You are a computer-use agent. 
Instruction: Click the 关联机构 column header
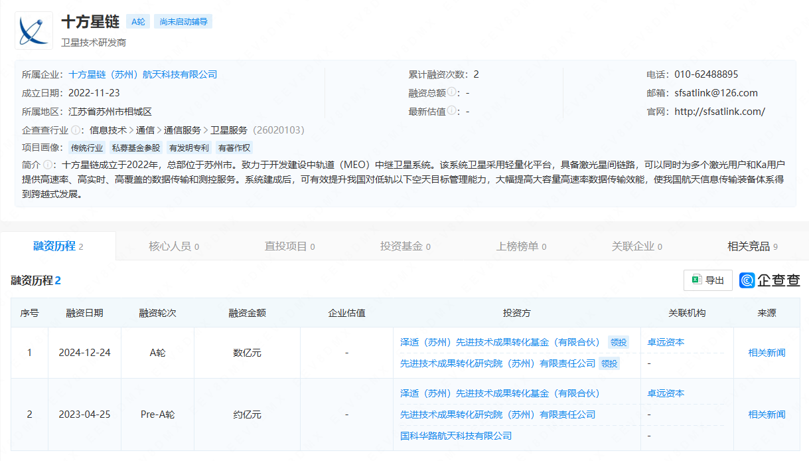point(687,313)
